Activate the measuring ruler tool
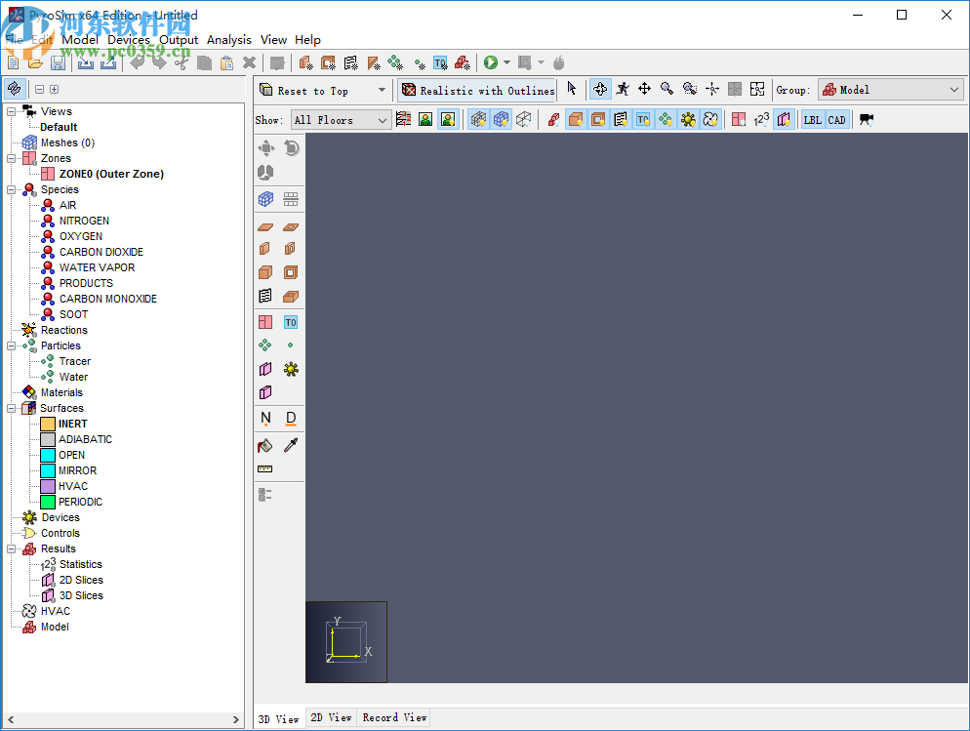 [264, 468]
